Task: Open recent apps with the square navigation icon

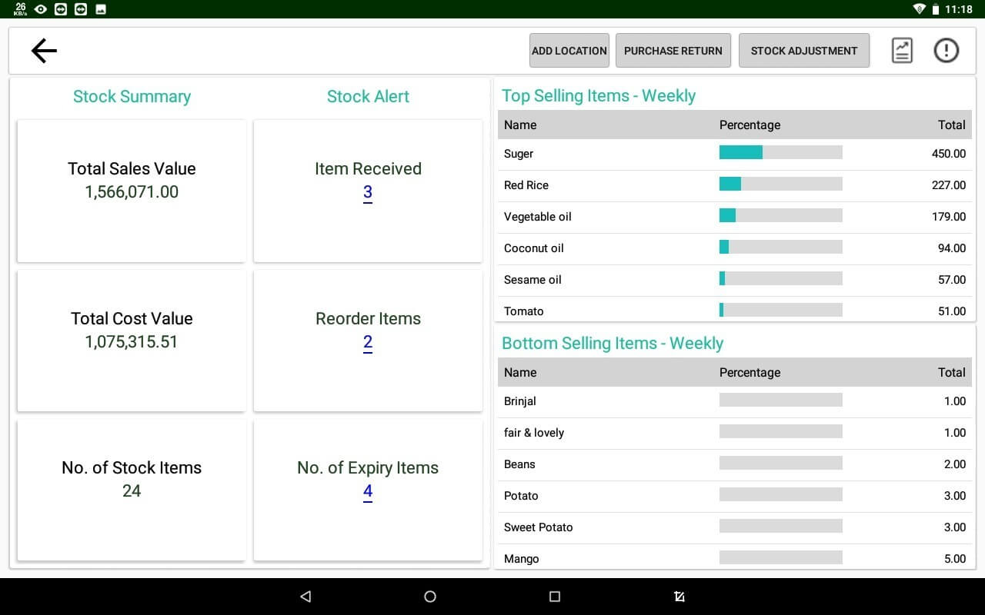Action: pyautogui.click(x=553, y=596)
